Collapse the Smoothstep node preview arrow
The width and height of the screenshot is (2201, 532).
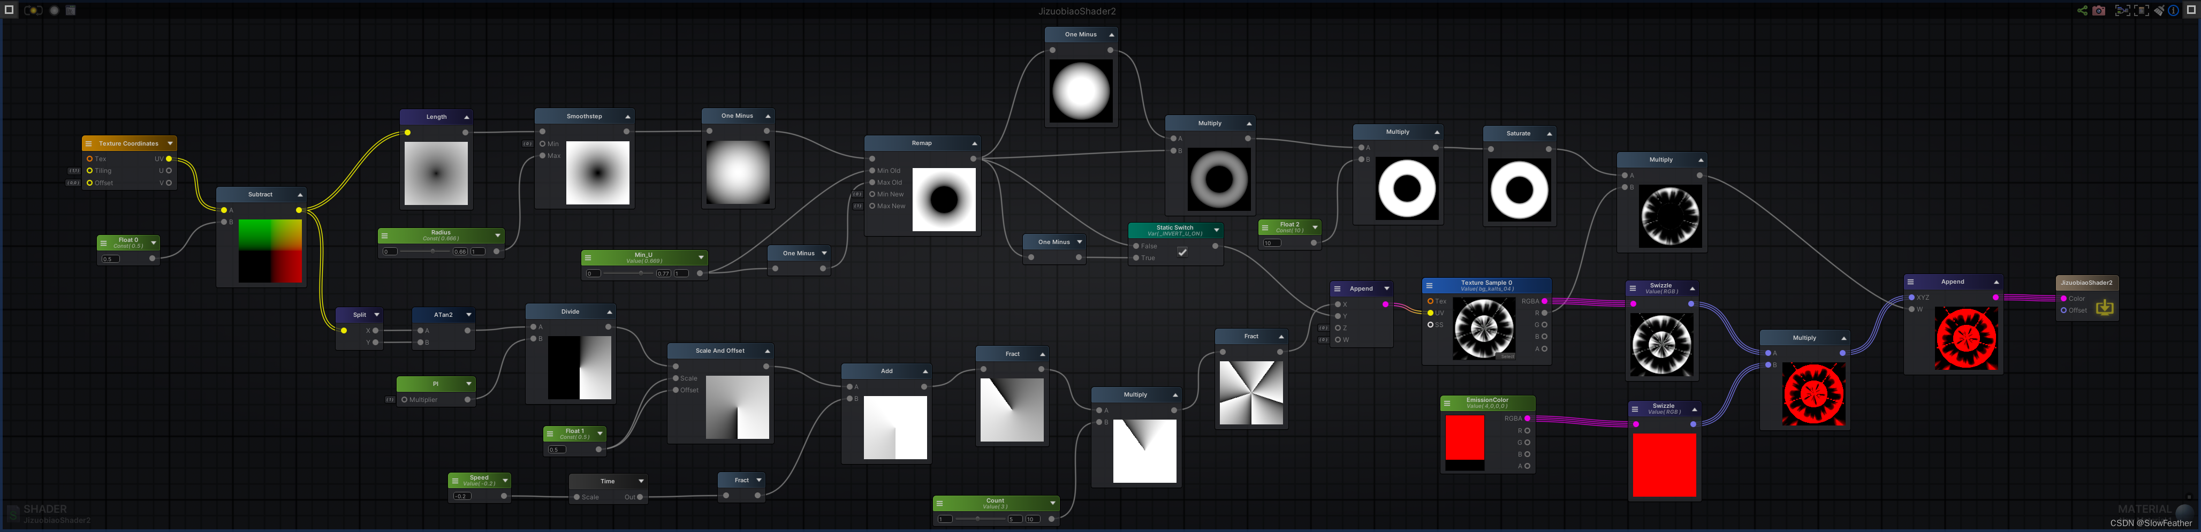[628, 117]
